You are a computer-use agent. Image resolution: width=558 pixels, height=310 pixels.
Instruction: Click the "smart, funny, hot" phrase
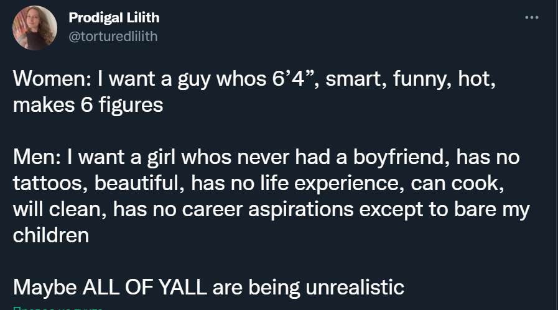[x=411, y=78]
